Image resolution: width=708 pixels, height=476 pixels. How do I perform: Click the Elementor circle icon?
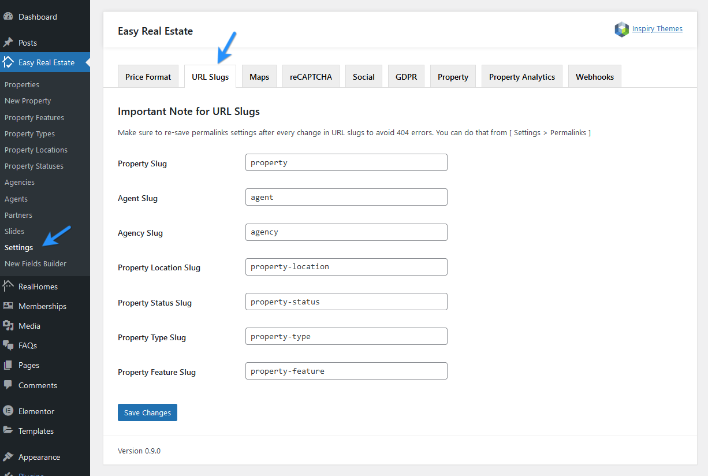[8, 411]
